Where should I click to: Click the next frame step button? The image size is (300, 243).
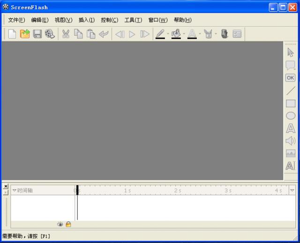click(x=145, y=34)
